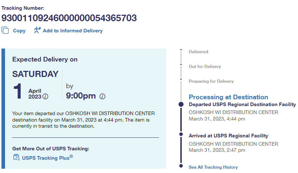This screenshot has width=298, height=173.
Task: Click the Processing at Destination heading
Action: (x=228, y=97)
